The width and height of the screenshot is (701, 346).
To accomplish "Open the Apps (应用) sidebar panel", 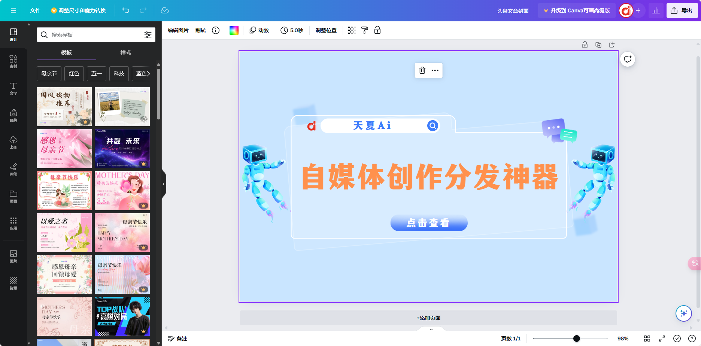I will 13,224.
